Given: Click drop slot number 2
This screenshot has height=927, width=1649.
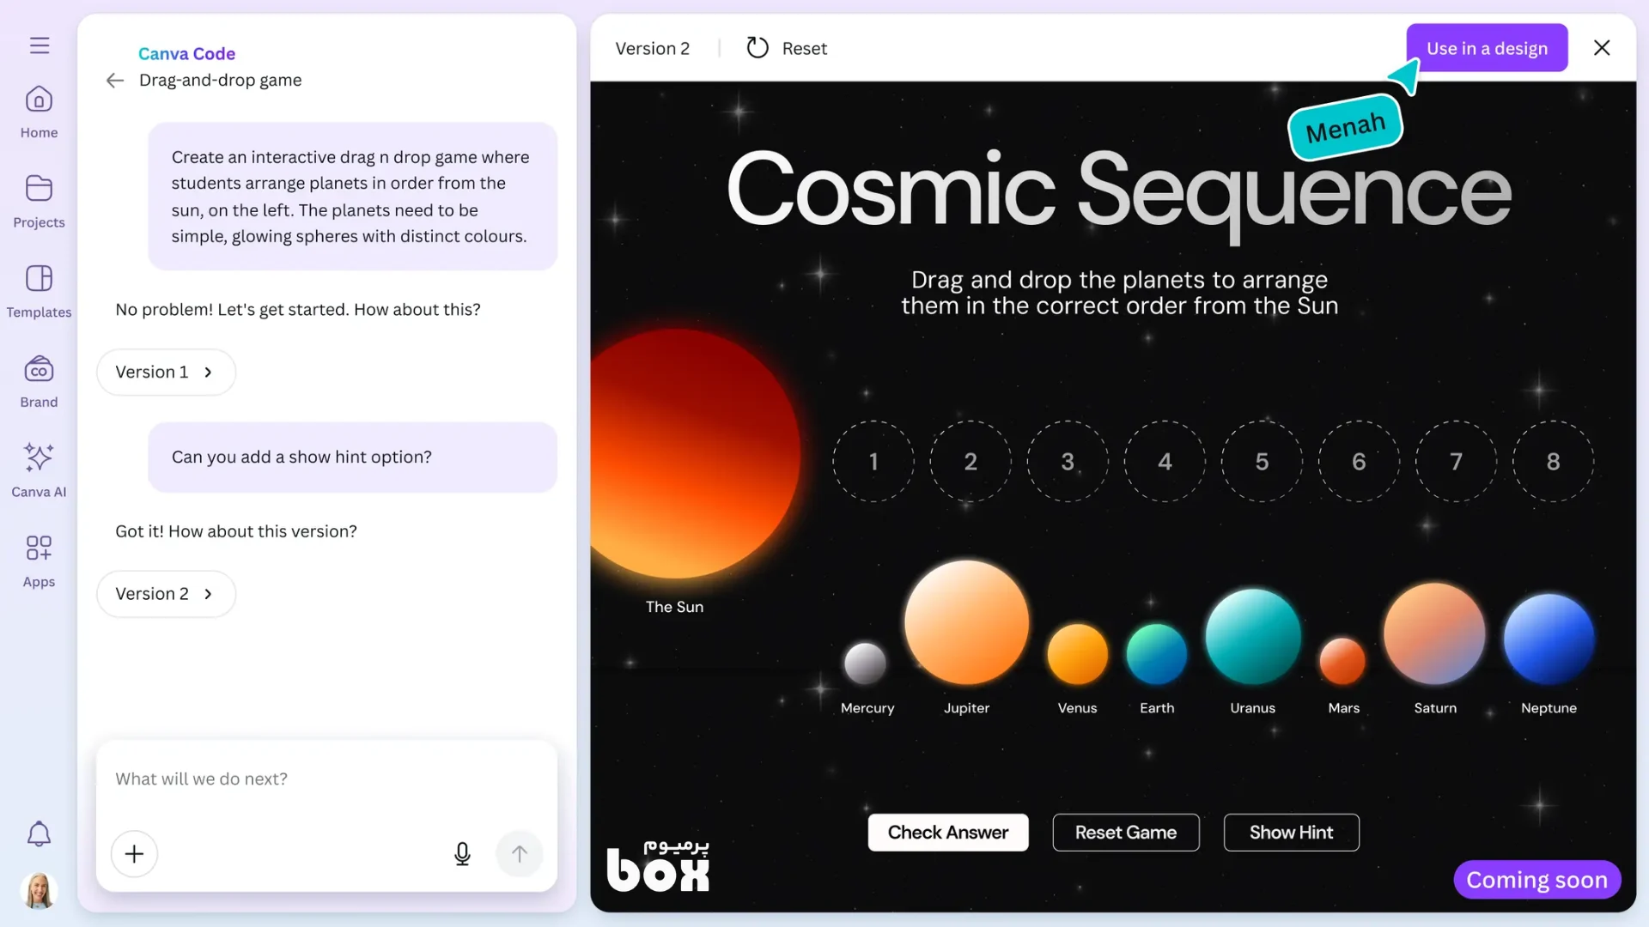Looking at the screenshot, I should tap(971, 462).
